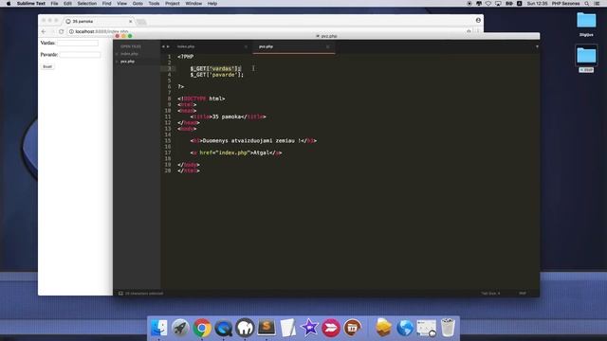
Task: Change PHP syntax in status bar
Action: pos(523,294)
